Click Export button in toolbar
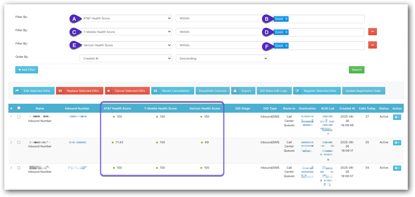Image resolution: width=415 pixels, height=197 pixels. tap(243, 91)
